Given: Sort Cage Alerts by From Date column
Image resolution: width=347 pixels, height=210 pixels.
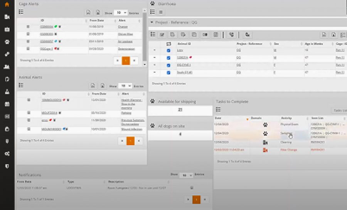Looking at the screenshot, I should (96, 20).
